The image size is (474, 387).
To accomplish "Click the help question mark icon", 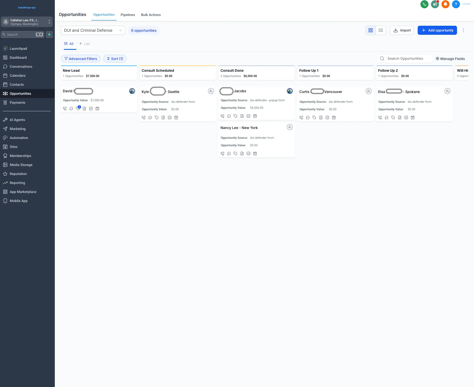I will pyautogui.click(x=456, y=4).
